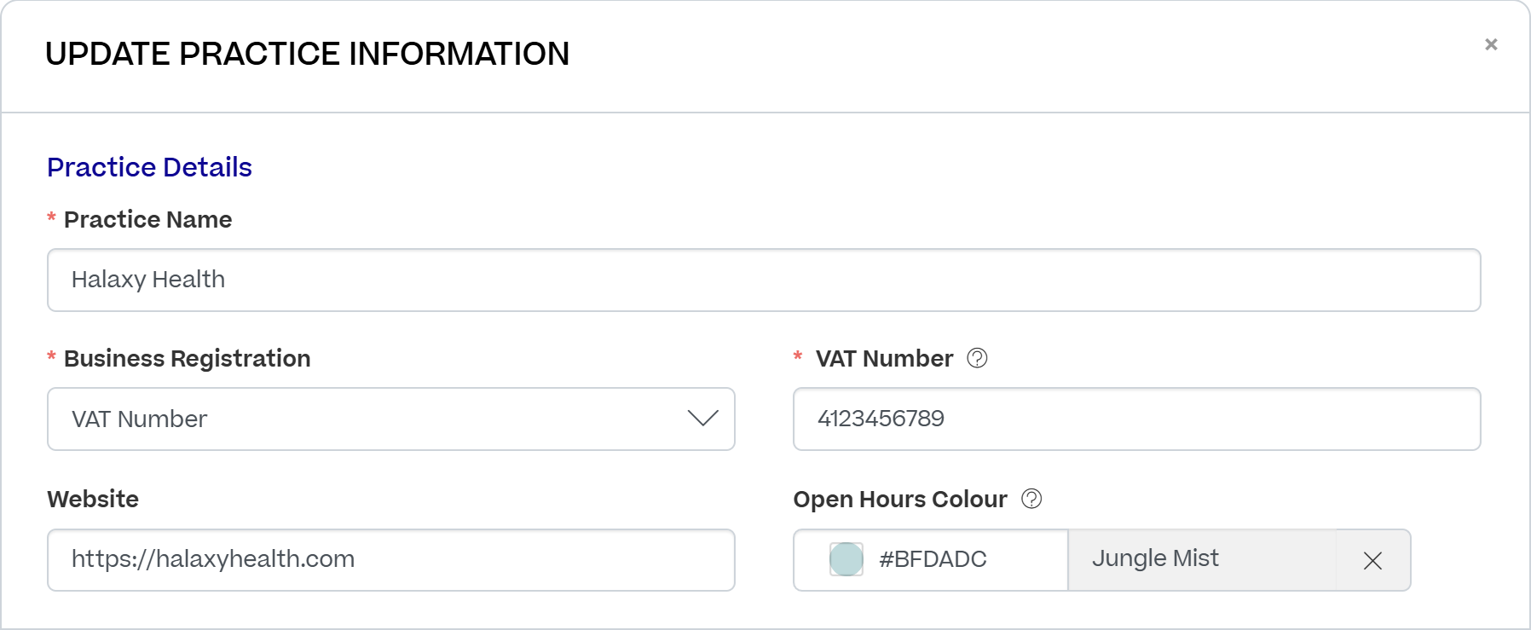Click the Update Practice Information title

307,54
